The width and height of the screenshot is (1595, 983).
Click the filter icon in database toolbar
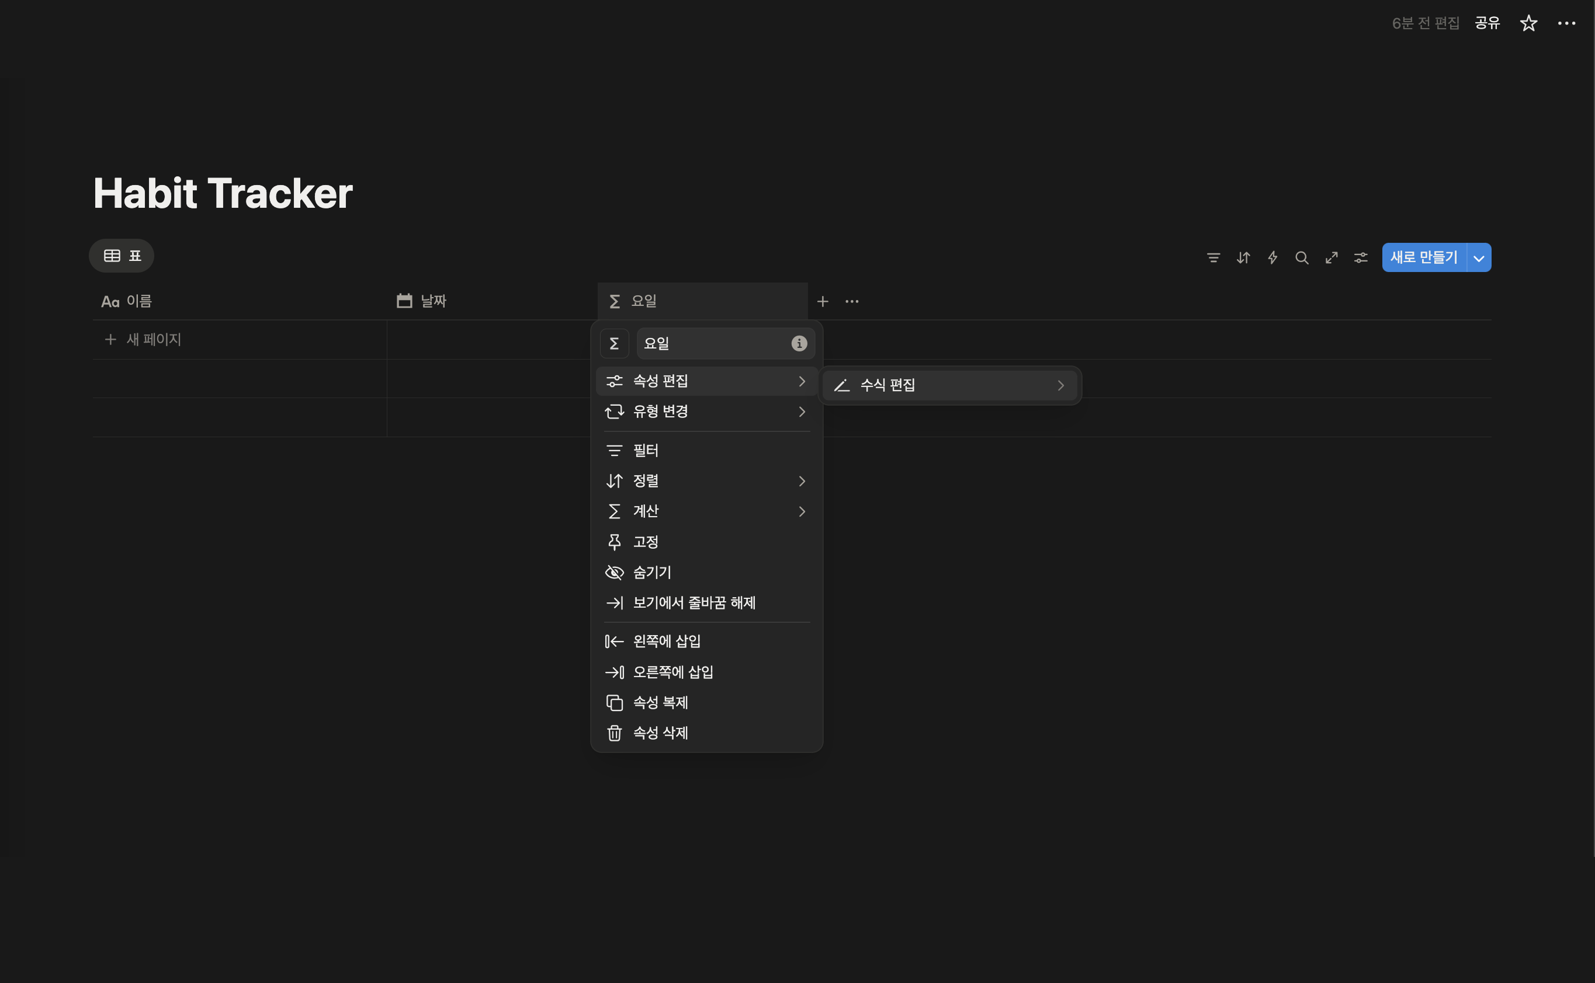tap(1213, 258)
